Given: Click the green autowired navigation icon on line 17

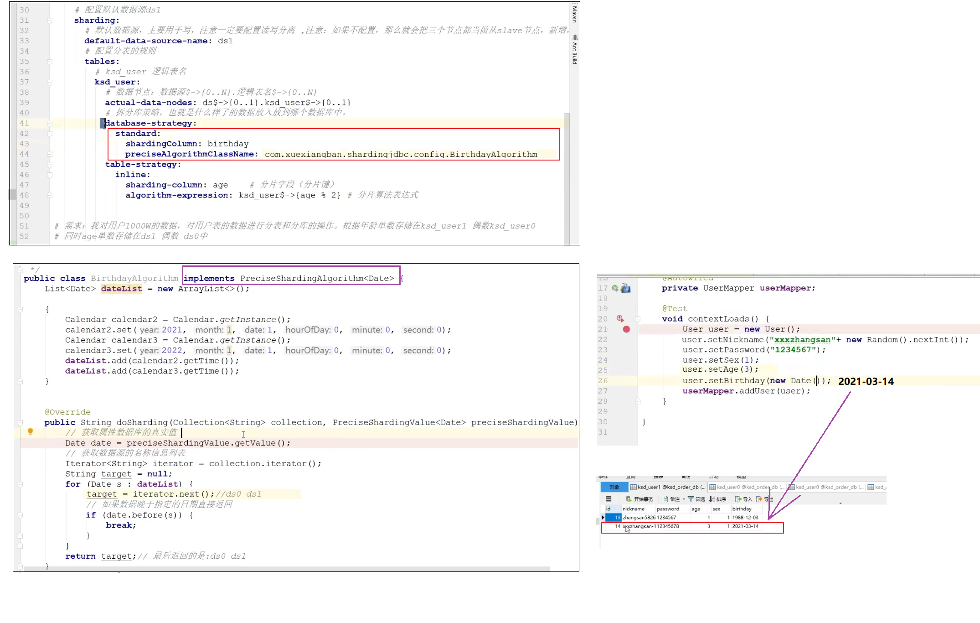Looking at the screenshot, I should click(x=615, y=288).
